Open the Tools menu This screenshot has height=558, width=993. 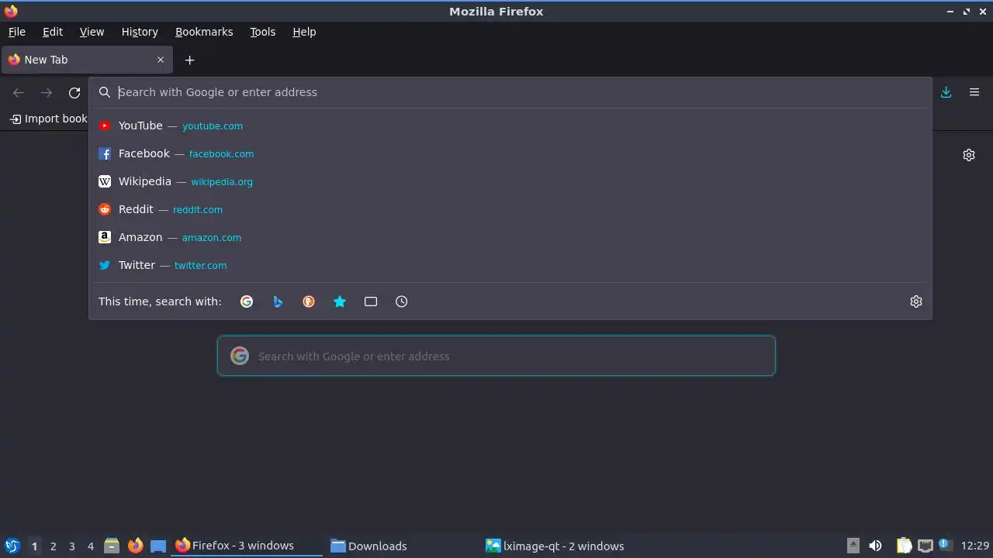point(263,32)
